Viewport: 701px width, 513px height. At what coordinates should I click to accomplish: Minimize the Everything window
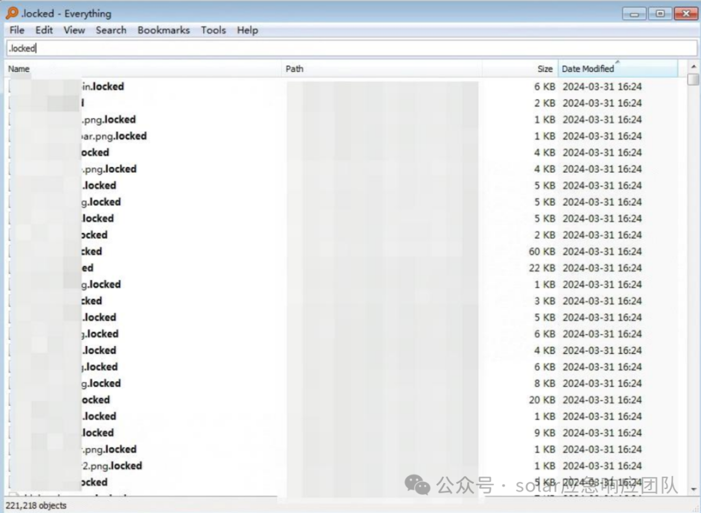point(634,14)
